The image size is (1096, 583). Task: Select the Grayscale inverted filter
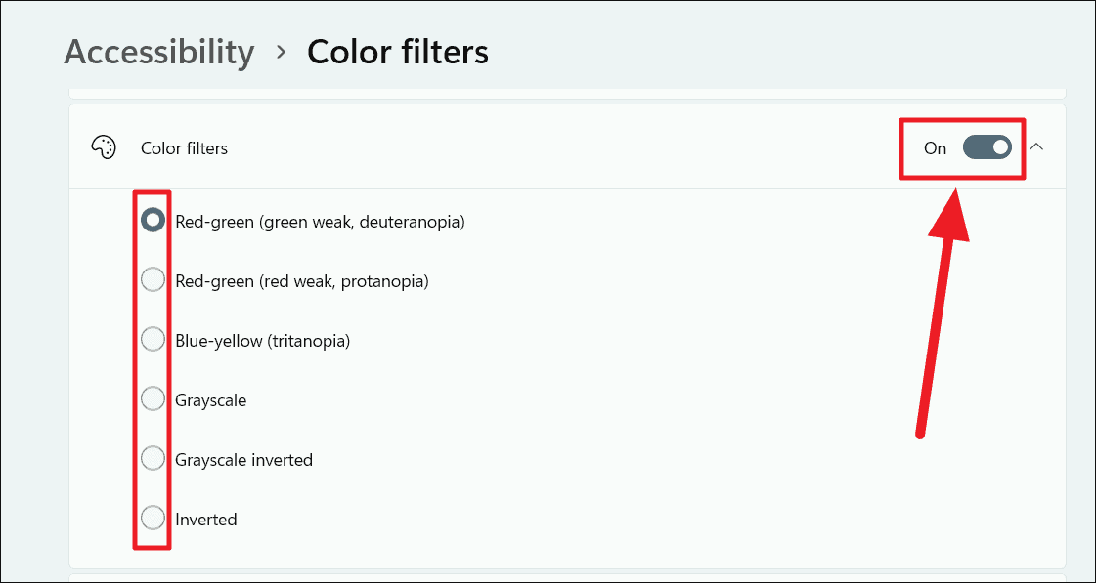pyautogui.click(x=153, y=458)
